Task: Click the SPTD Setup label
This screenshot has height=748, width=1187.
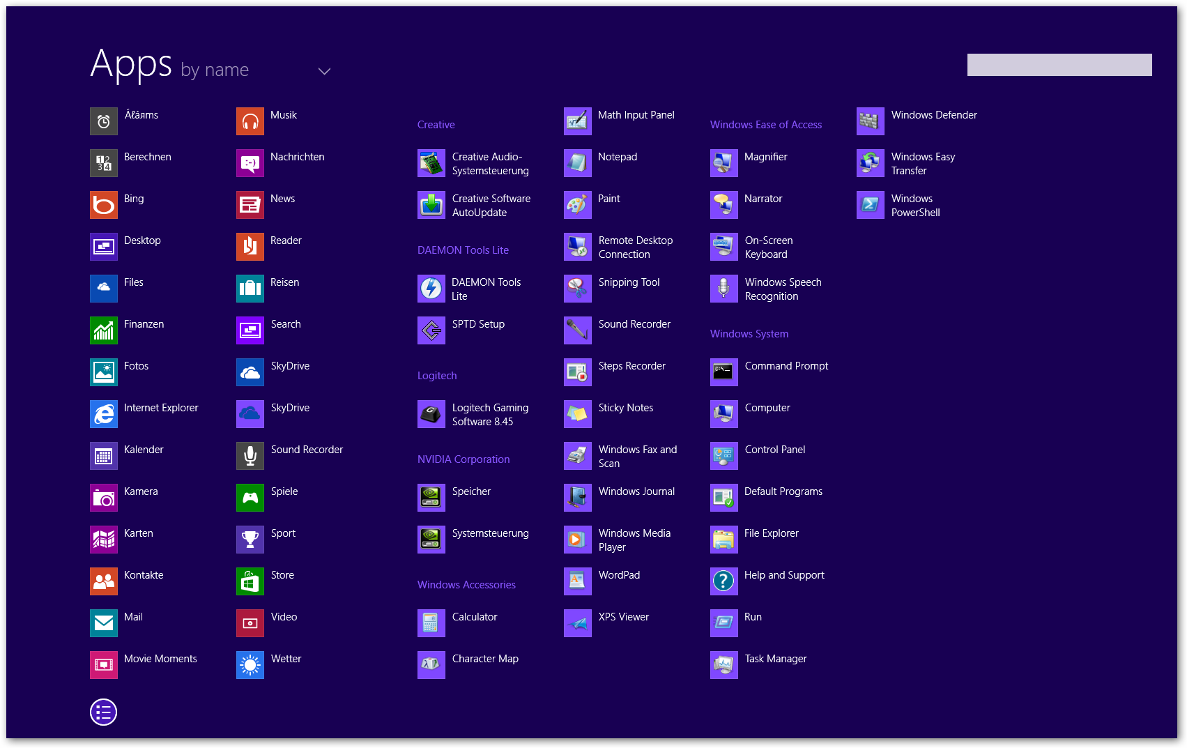Action: [x=478, y=324]
